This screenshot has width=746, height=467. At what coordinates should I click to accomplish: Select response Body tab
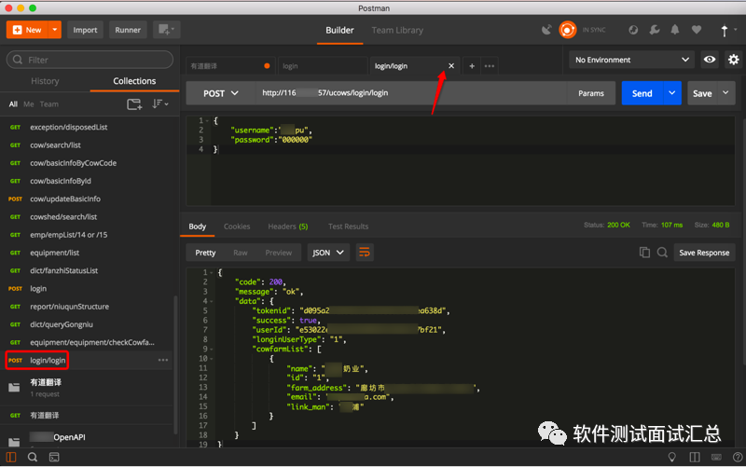[197, 227]
